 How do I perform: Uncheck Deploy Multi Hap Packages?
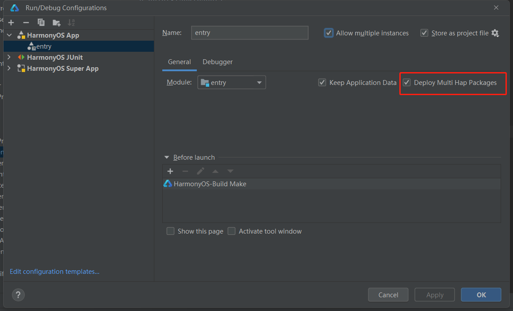coord(407,82)
